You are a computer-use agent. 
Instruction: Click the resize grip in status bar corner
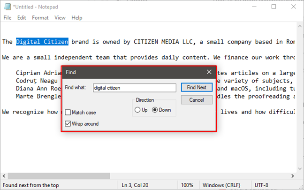click(x=301, y=187)
